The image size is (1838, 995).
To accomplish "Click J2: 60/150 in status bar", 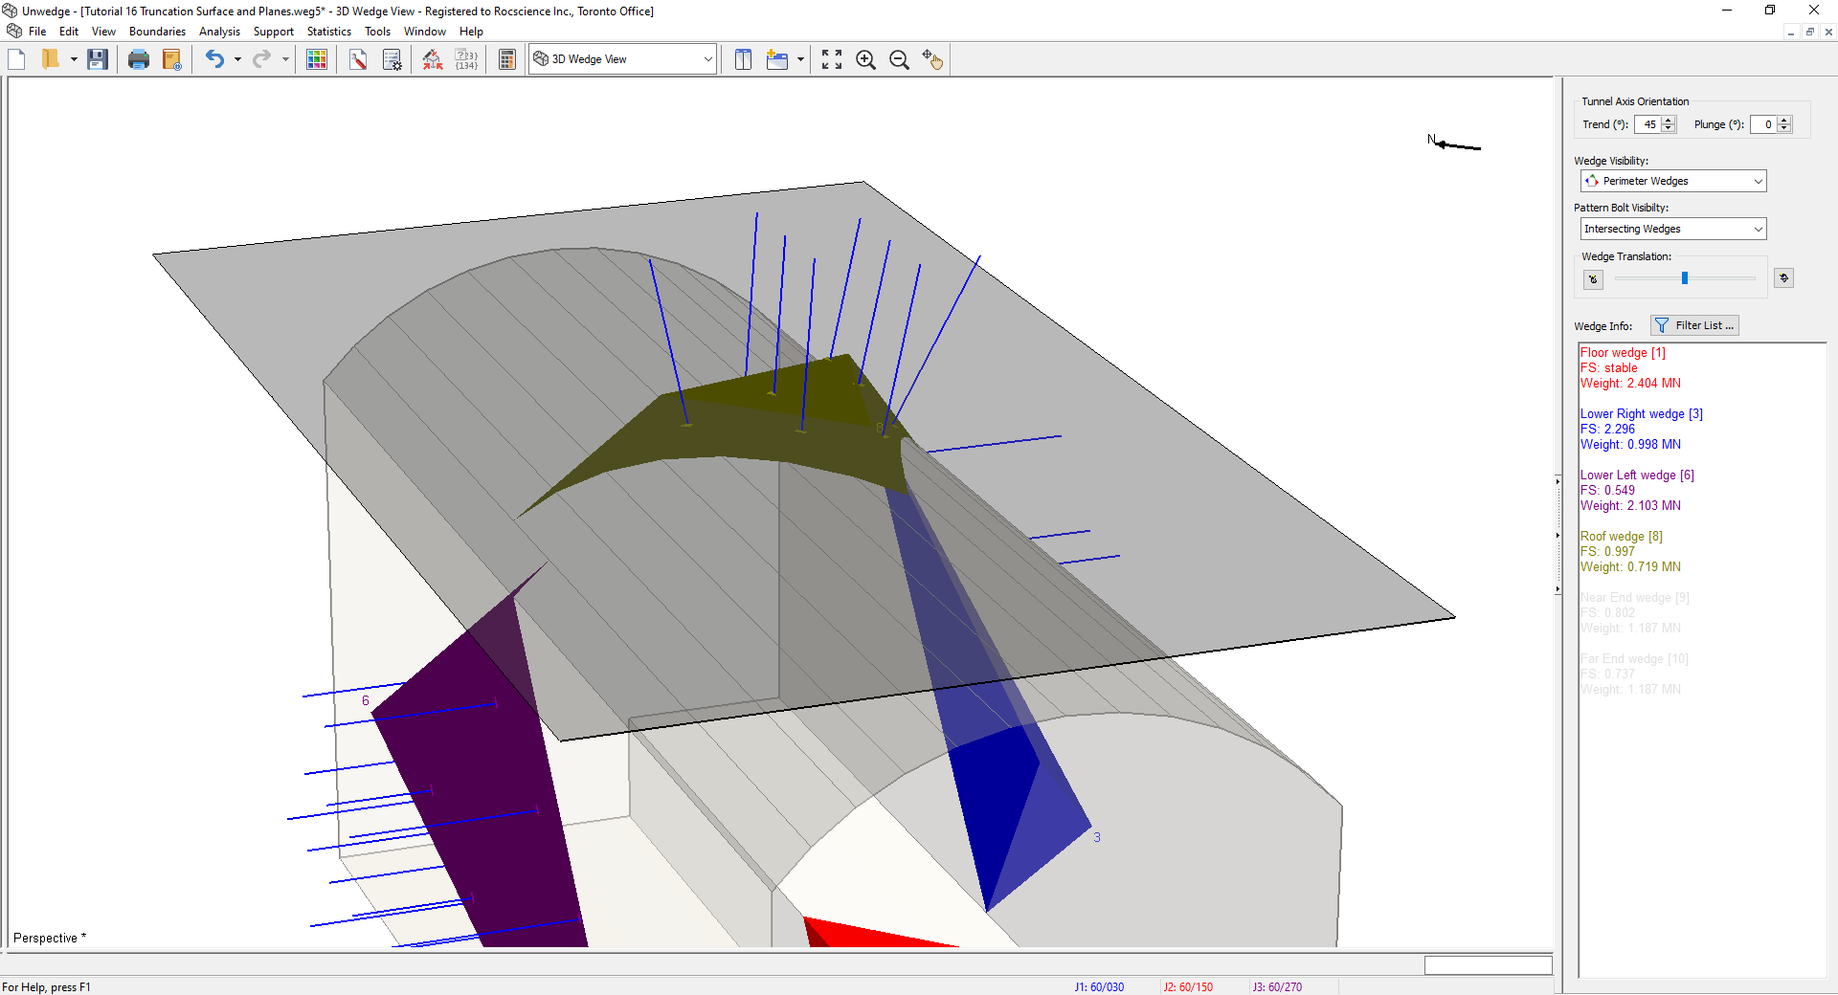I will [1188, 987].
